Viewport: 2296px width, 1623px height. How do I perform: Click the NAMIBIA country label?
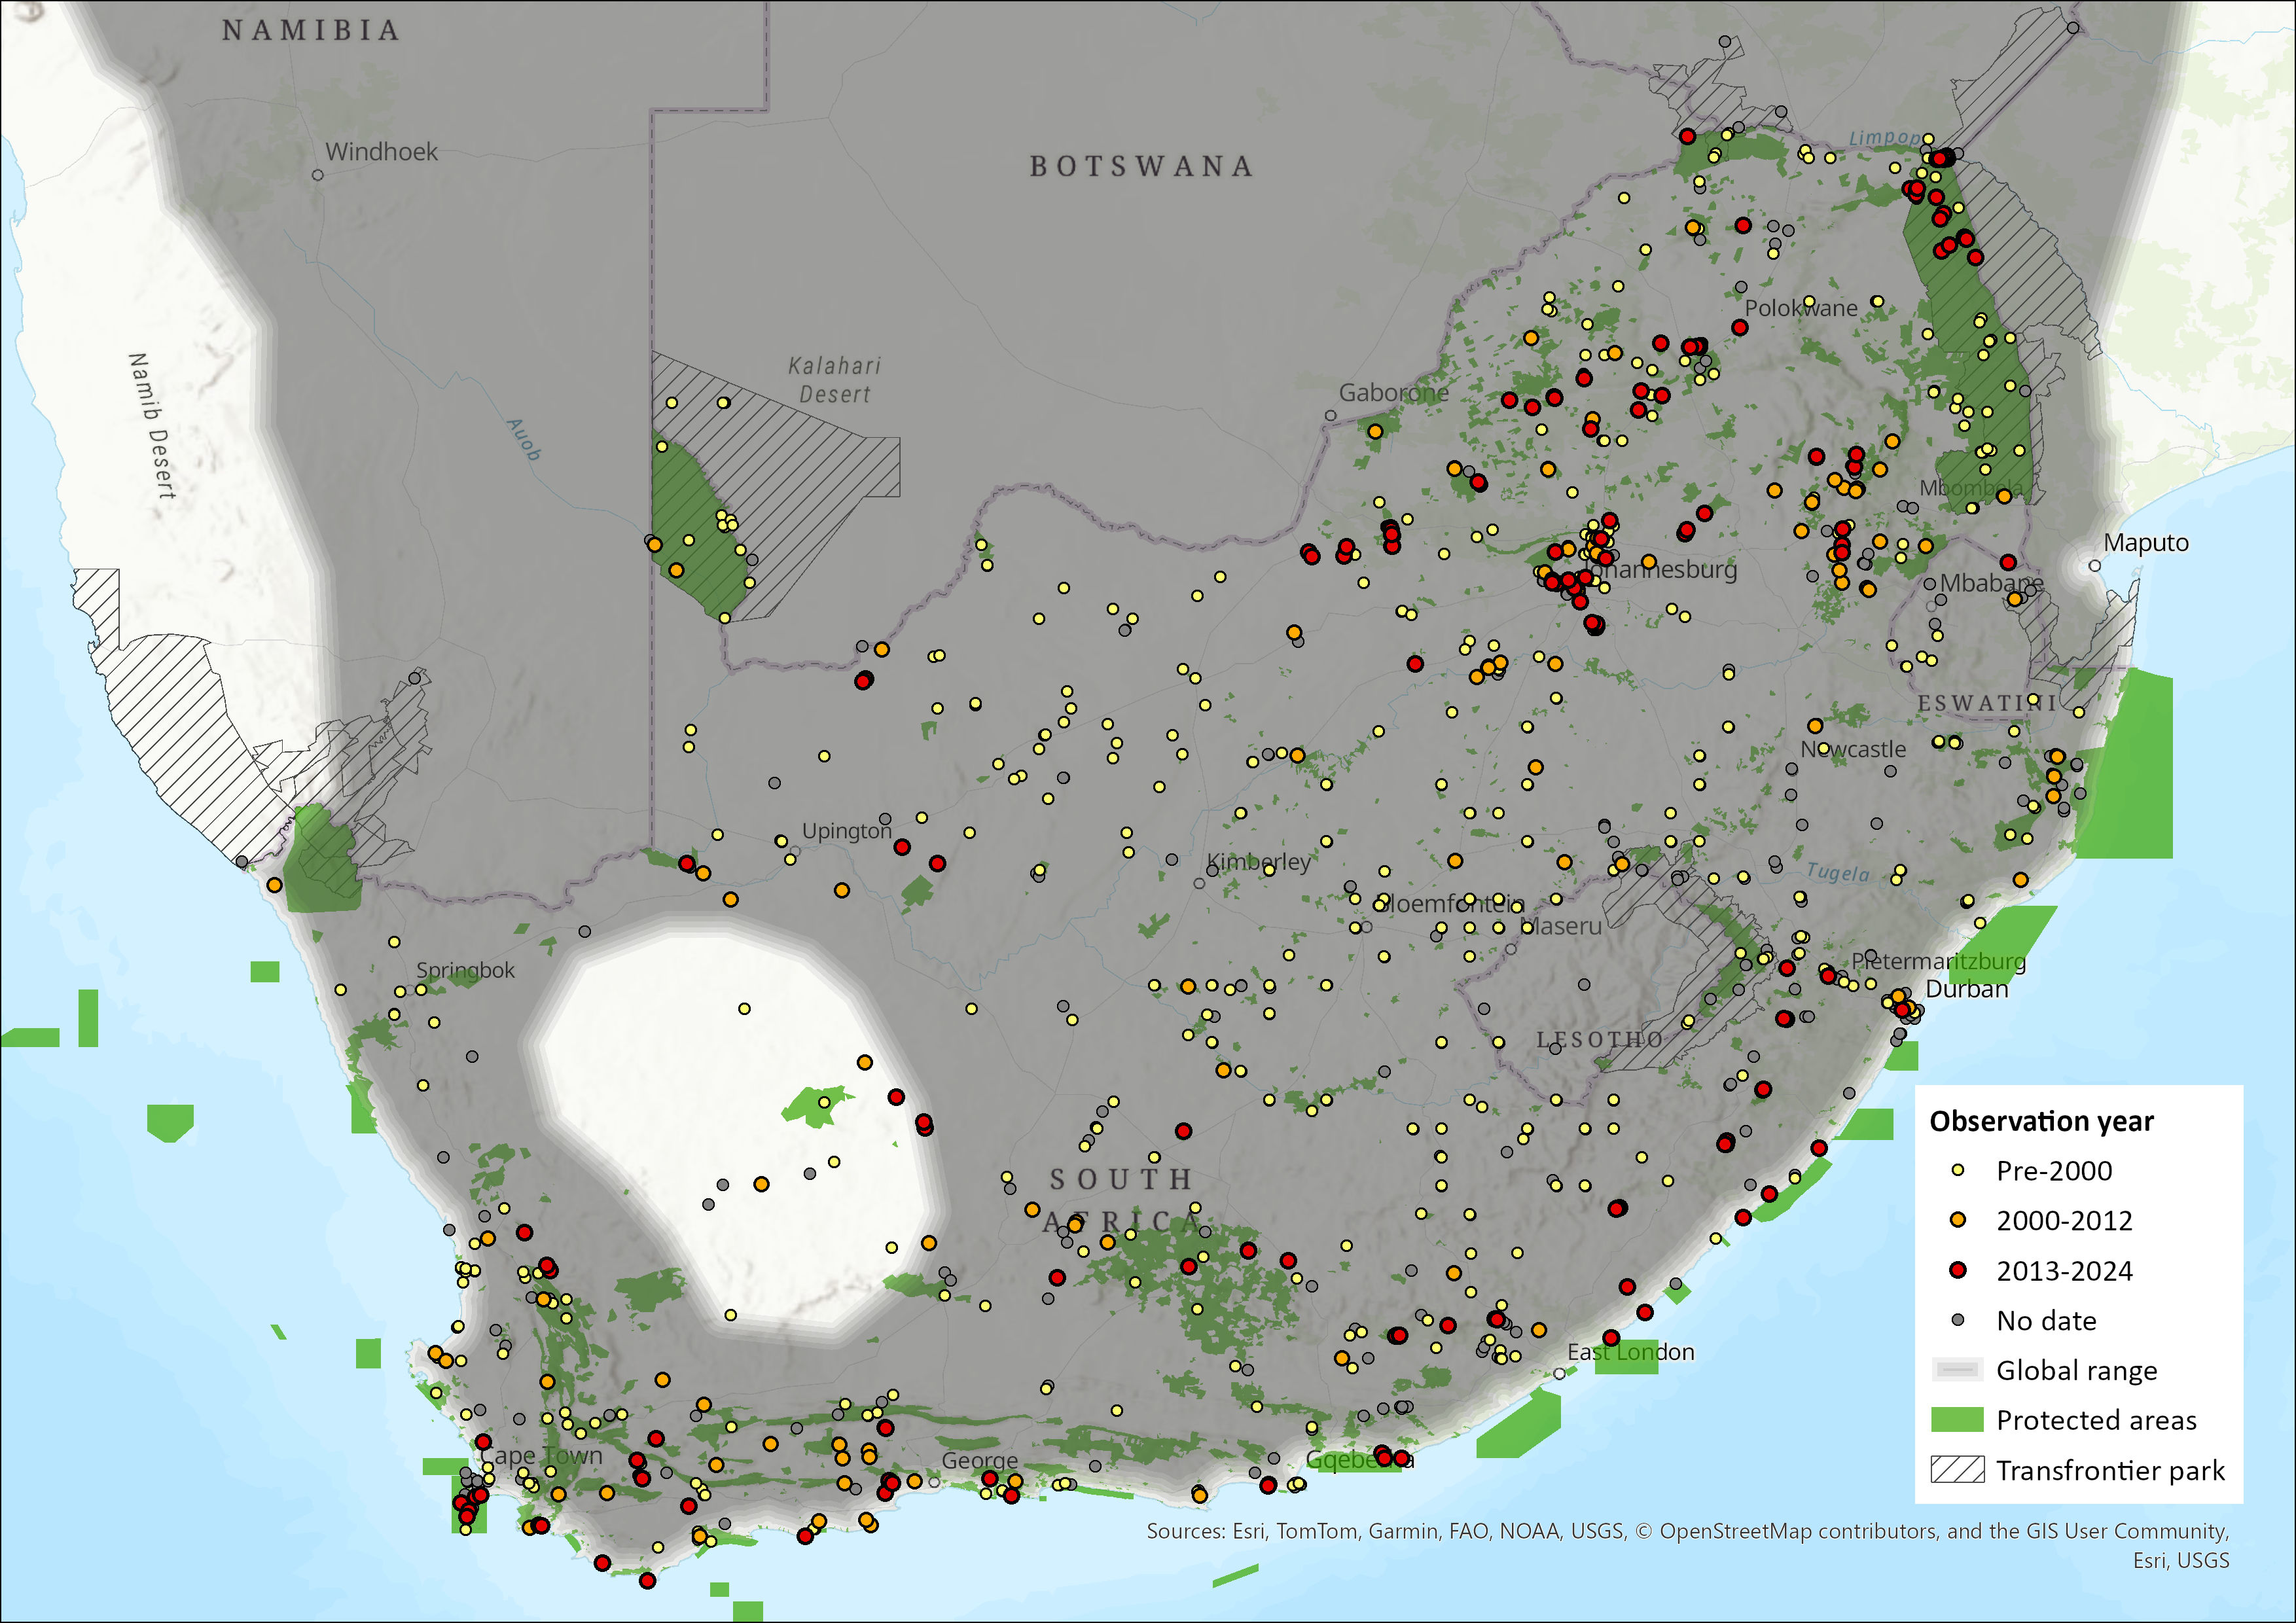click(x=311, y=31)
